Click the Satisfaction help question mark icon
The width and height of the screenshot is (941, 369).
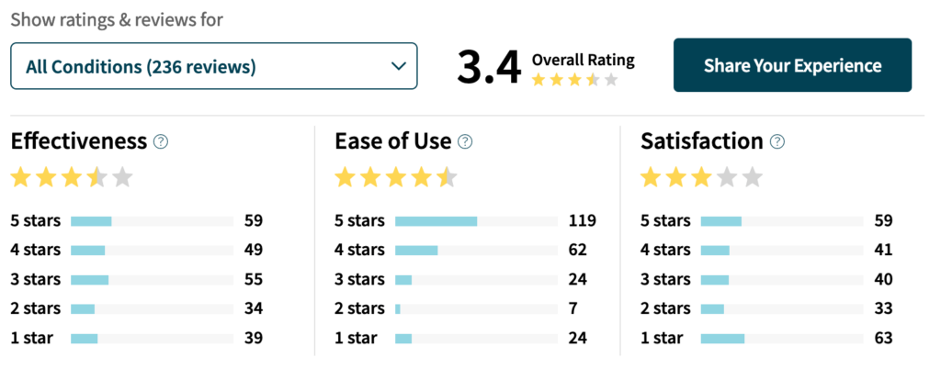[777, 142]
